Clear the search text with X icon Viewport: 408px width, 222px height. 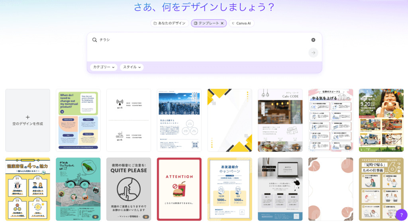coord(313,40)
